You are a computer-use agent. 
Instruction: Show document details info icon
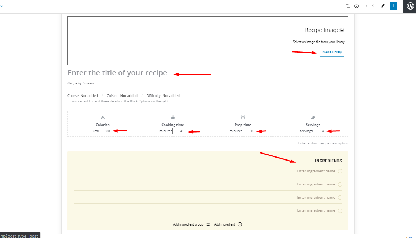click(357, 6)
